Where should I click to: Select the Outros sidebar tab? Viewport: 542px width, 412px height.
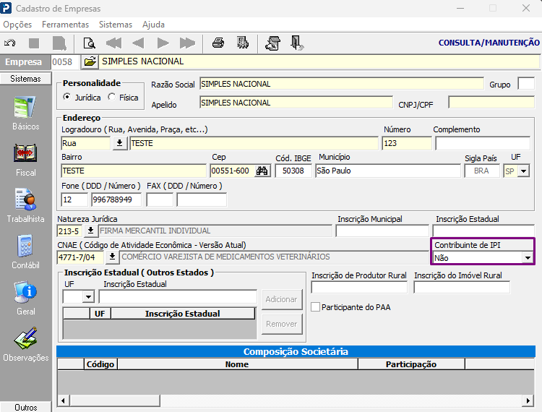tap(25, 407)
